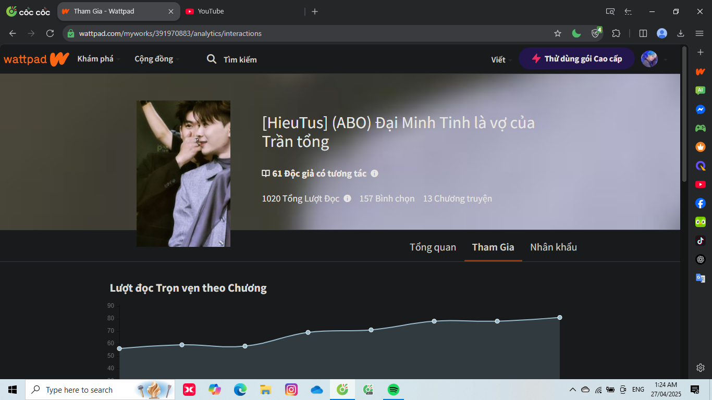Launch Duolingo from the sidebar
The image size is (712, 400).
(x=701, y=222)
